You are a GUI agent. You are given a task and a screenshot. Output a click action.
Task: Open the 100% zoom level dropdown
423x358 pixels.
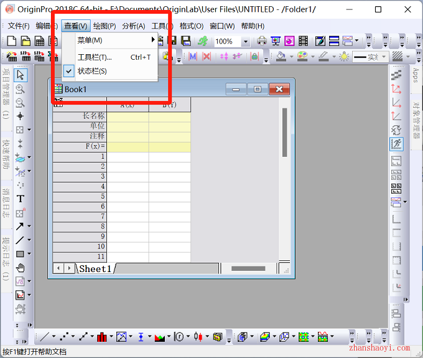[x=246, y=42]
